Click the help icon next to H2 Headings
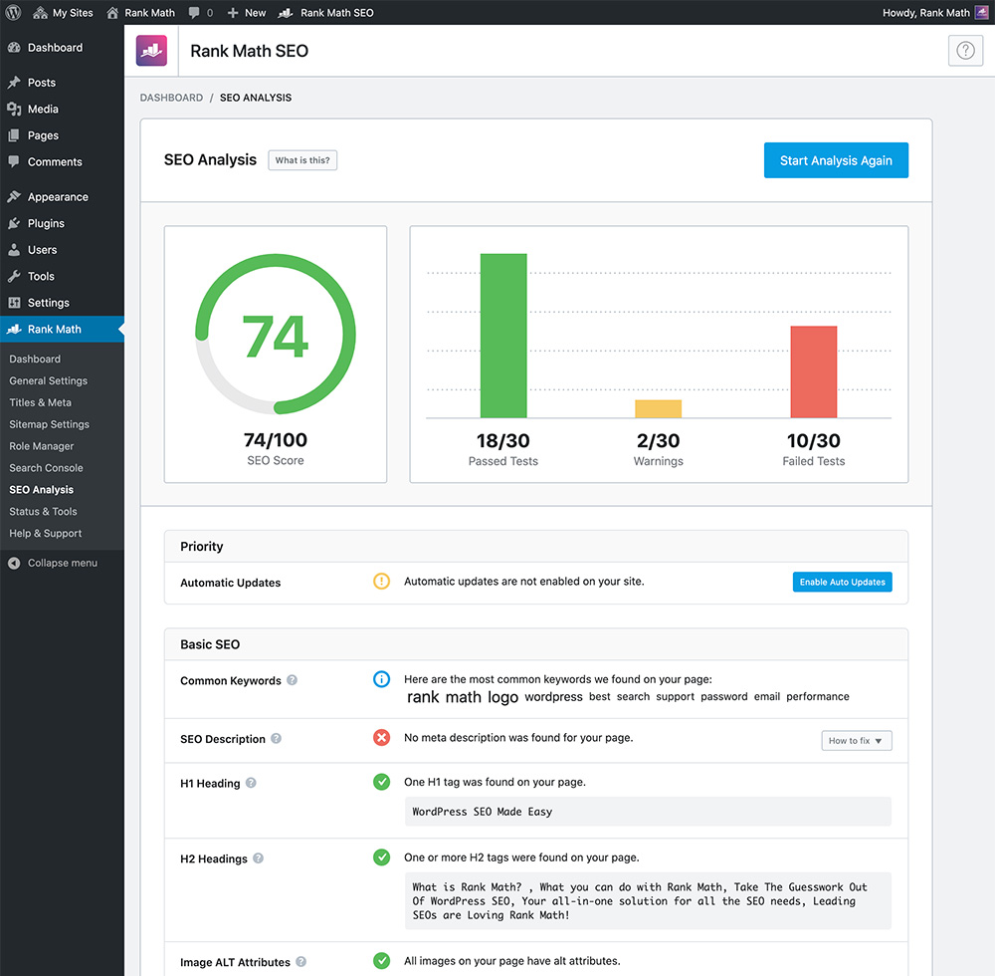Image resolution: width=995 pixels, height=976 pixels. pyautogui.click(x=258, y=857)
